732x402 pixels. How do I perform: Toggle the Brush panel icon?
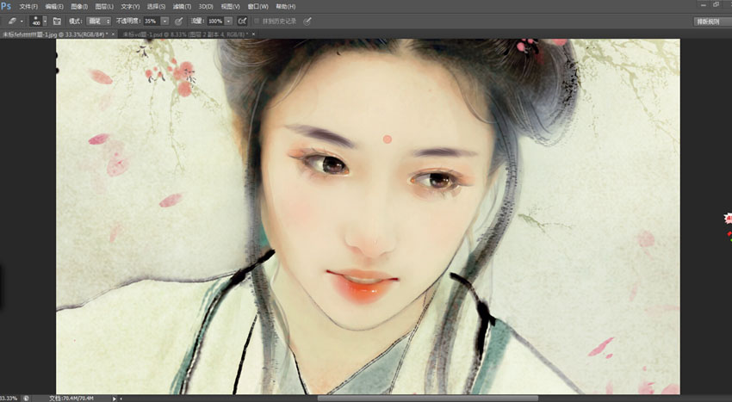(57, 20)
